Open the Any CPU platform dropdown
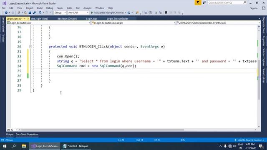Image resolution: width=267 pixels, height=150 pixels. (78, 13)
